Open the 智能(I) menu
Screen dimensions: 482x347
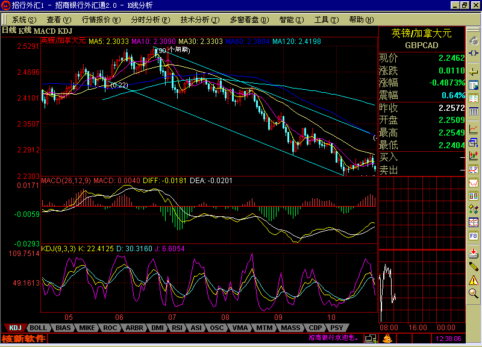pyautogui.click(x=292, y=20)
